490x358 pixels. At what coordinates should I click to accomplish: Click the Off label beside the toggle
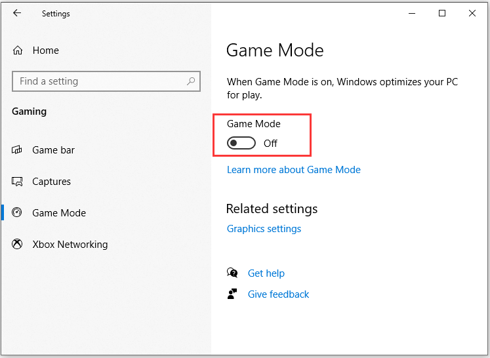270,144
